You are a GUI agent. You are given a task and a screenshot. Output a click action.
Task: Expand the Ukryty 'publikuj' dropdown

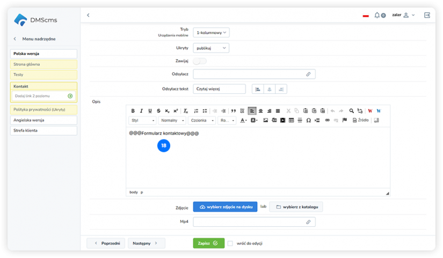211,48
